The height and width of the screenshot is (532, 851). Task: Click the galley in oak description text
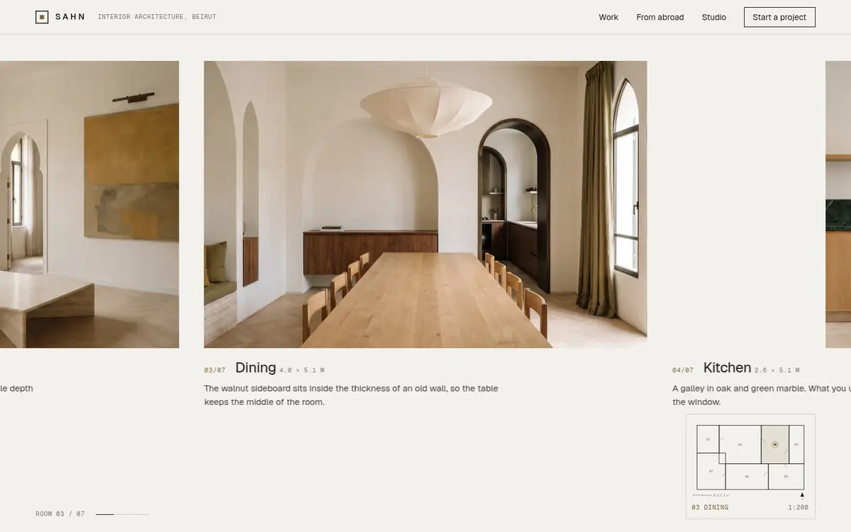pos(762,395)
